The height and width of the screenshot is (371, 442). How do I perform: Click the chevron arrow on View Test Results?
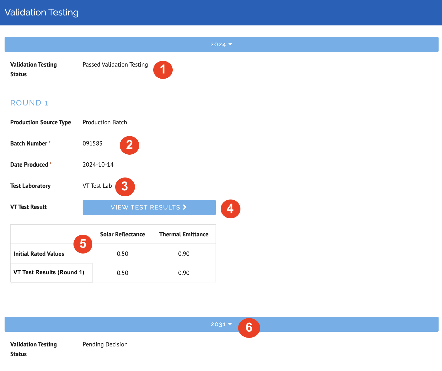tap(185, 207)
